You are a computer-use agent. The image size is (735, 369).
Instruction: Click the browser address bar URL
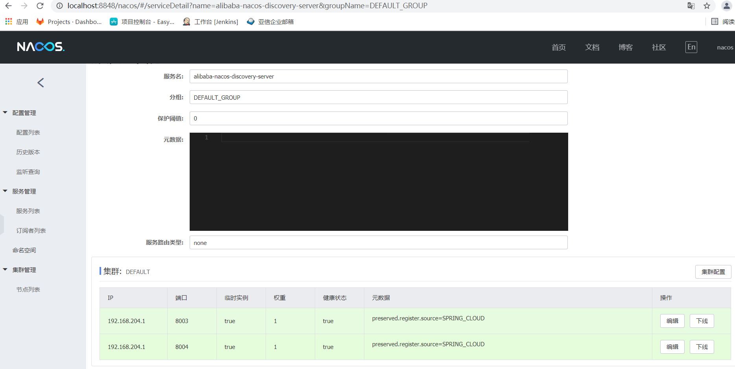247,6
